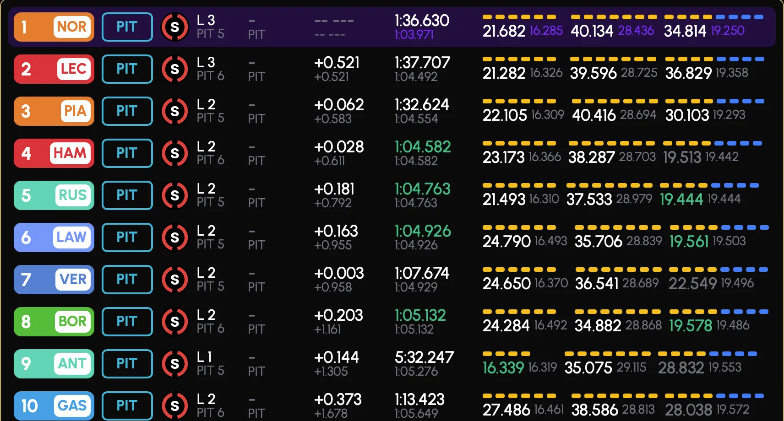Click the soft tyre icon in HAM's row

(x=174, y=153)
